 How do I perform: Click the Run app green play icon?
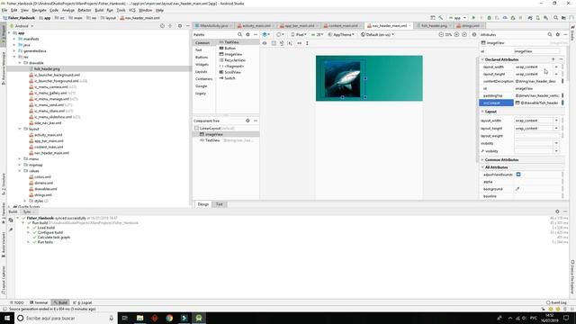(473, 18)
